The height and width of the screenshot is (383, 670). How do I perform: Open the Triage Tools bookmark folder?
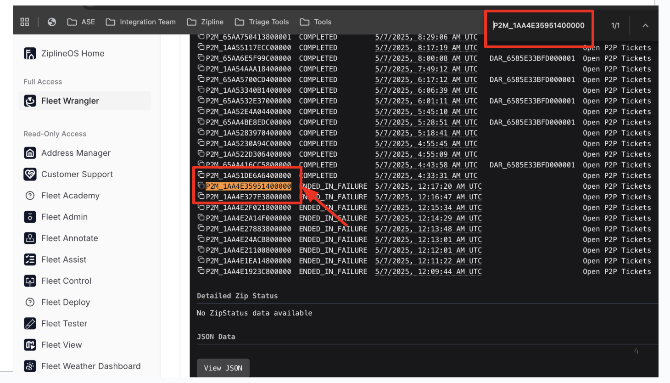coord(262,22)
